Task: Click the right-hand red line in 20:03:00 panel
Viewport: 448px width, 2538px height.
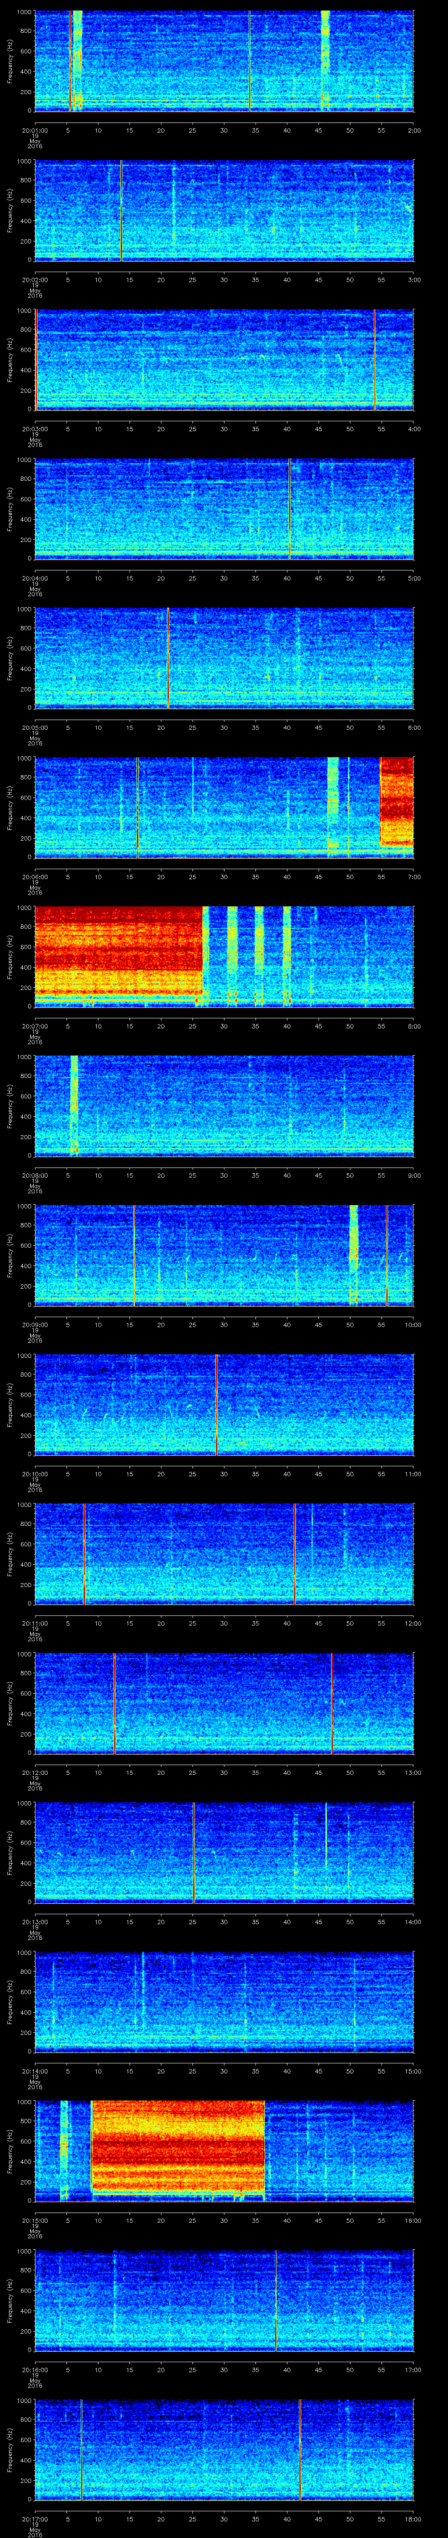Action: (x=374, y=360)
